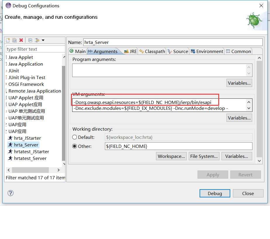
Task: Select Java Applet in configuration tree
Action: click(x=21, y=57)
